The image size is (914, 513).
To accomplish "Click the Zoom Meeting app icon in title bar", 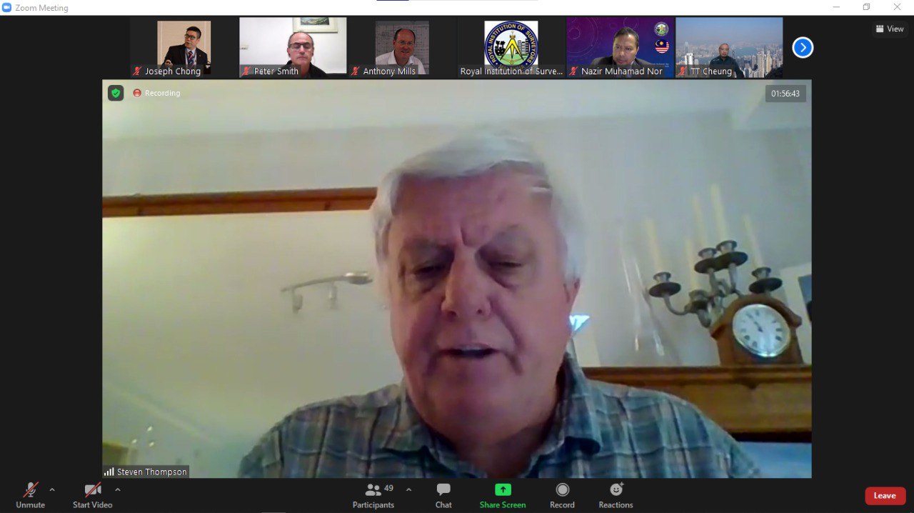I will (x=7, y=8).
